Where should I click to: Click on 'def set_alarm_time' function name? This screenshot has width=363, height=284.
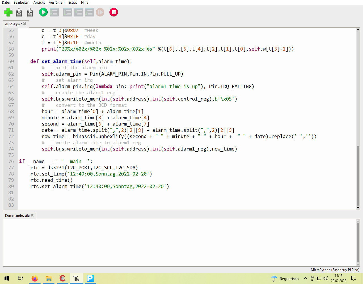(x=62, y=61)
